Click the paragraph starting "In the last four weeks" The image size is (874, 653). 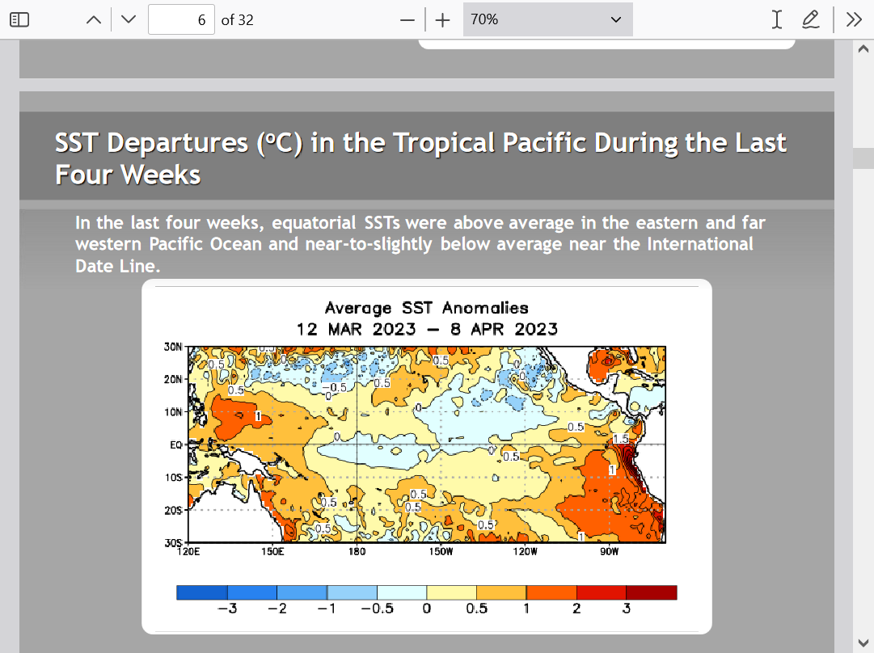click(420, 244)
